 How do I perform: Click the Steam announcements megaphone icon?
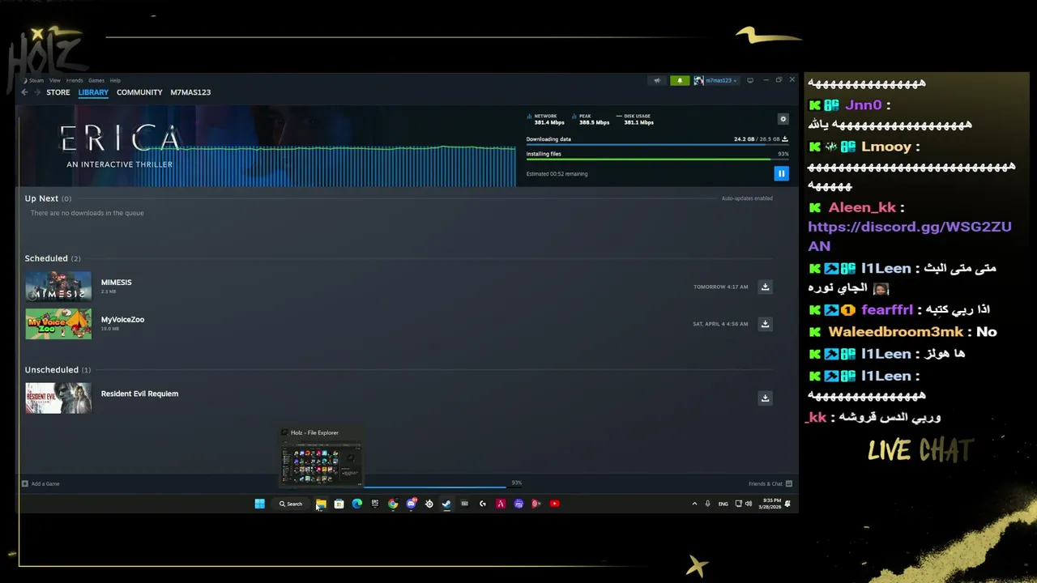coord(657,80)
